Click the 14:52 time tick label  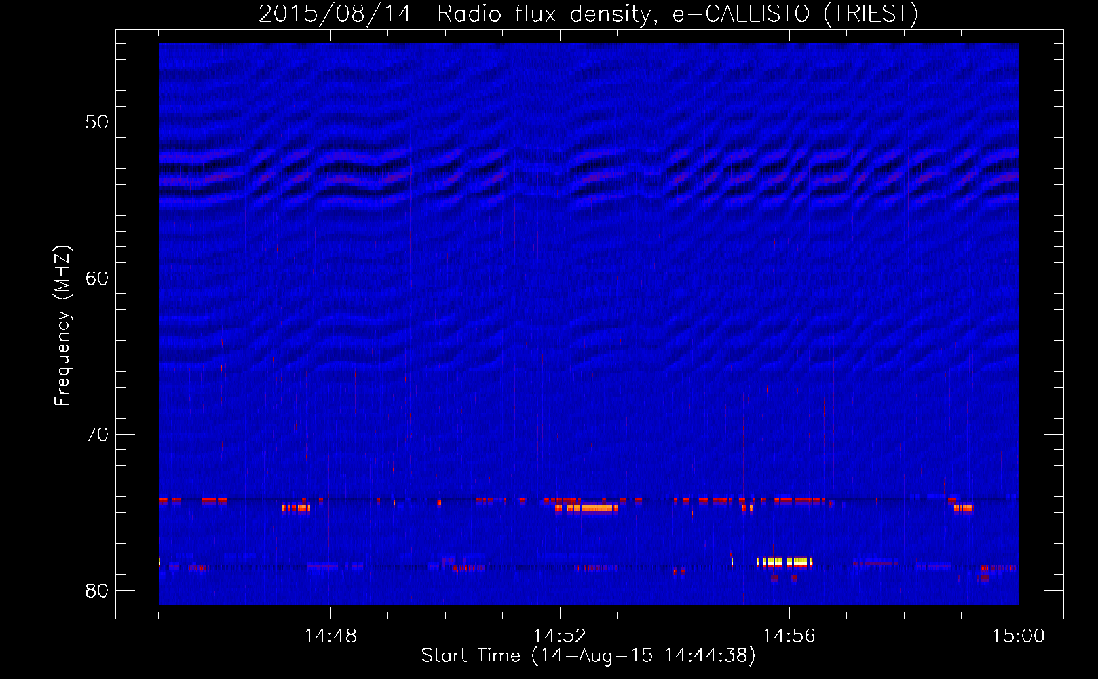(560, 636)
